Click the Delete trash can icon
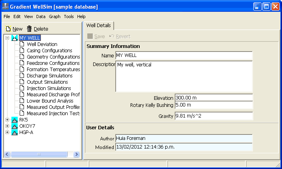282x169 pixels. pyautogui.click(x=29, y=29)
